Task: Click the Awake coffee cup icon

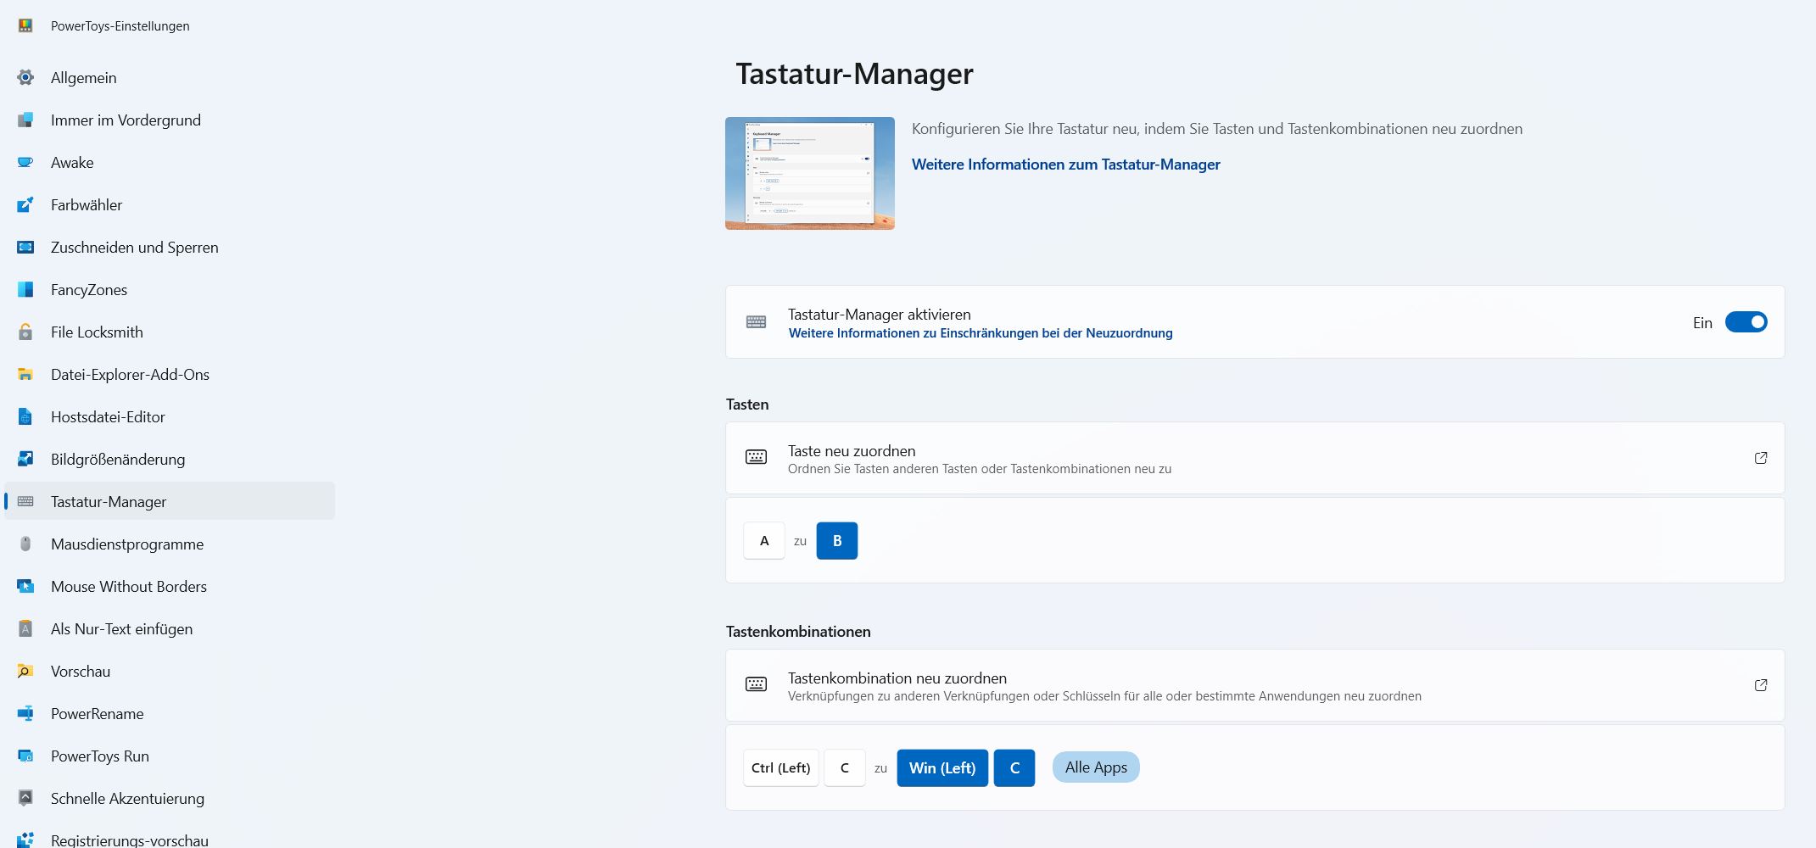Action: tap(25, 162)
